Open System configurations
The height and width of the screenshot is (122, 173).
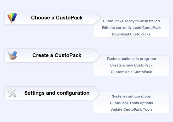pos(132,96)
